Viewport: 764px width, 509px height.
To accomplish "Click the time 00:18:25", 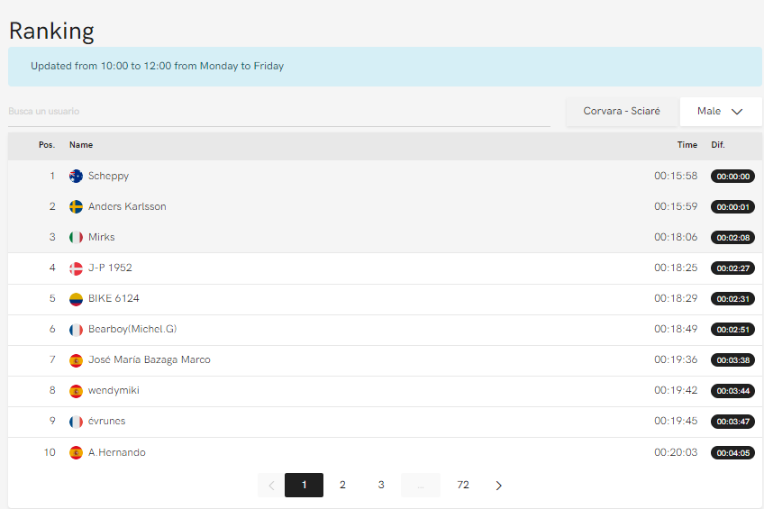I will point(676,268).
